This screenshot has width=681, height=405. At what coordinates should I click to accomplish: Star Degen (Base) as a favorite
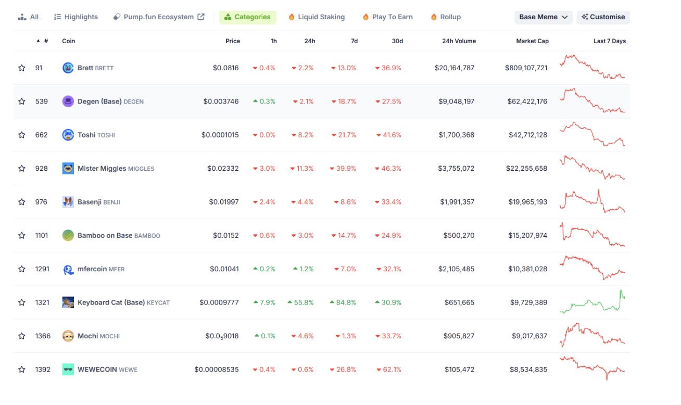point(22,102)
